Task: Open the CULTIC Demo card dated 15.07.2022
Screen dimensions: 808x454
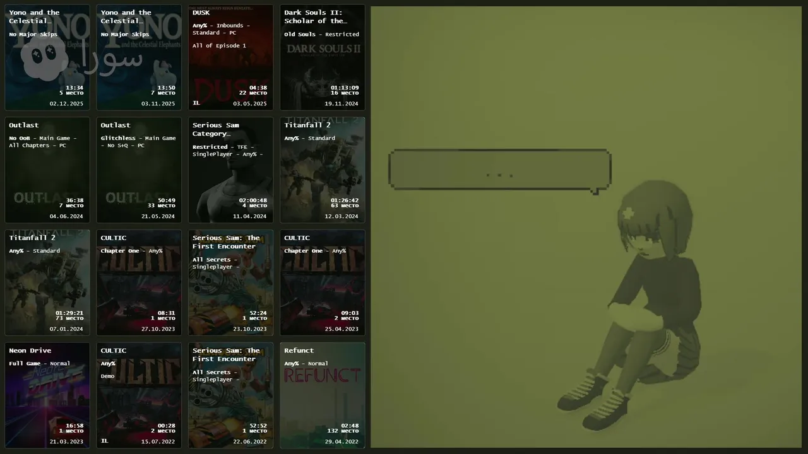Action: (x=139, y=395)
